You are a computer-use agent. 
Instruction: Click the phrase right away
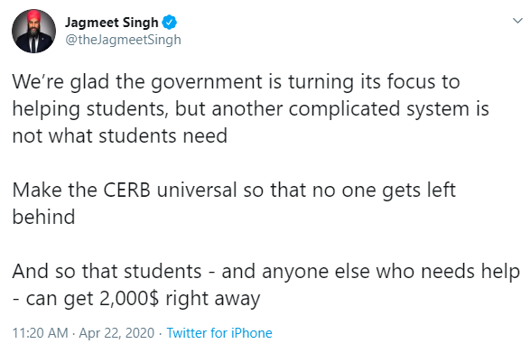[213, 299]
